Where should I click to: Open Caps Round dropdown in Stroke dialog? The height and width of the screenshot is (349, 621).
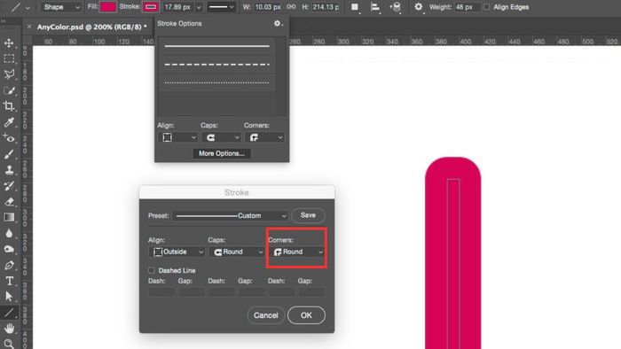(x=237, y=252)
